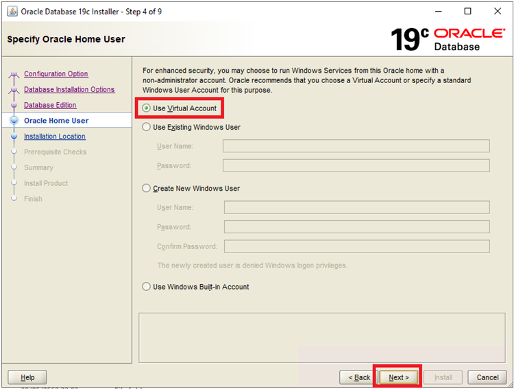Click the Specify Oracle Home User heading
This screenshot has width=514, height=389.
point(66,39)
